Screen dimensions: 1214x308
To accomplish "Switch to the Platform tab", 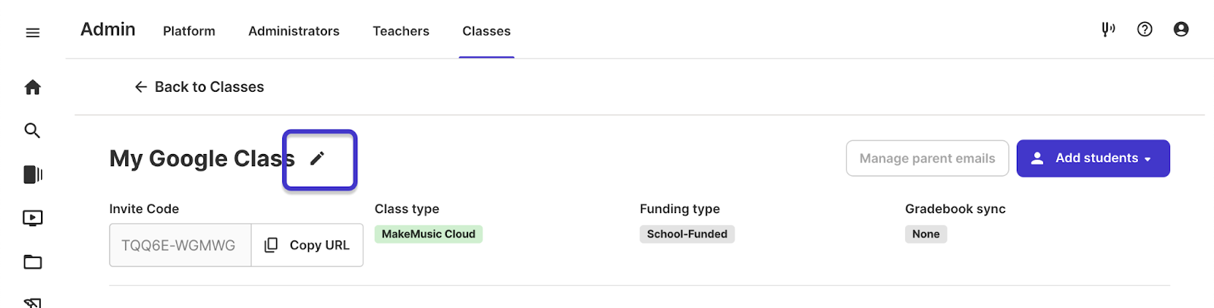I will pos(189,31).
